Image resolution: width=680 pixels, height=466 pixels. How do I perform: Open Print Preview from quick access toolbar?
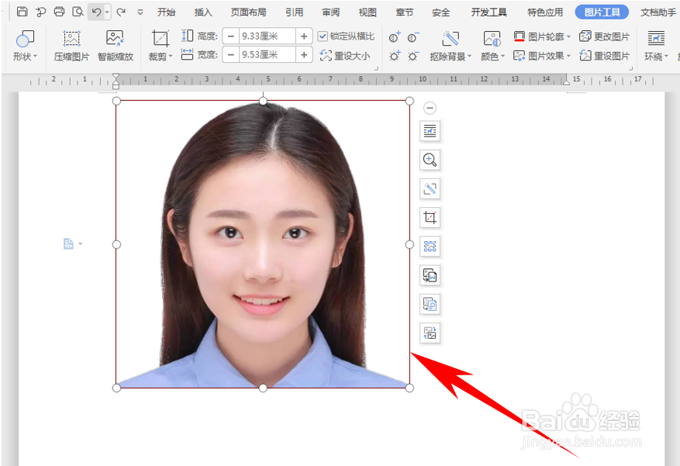78,12
